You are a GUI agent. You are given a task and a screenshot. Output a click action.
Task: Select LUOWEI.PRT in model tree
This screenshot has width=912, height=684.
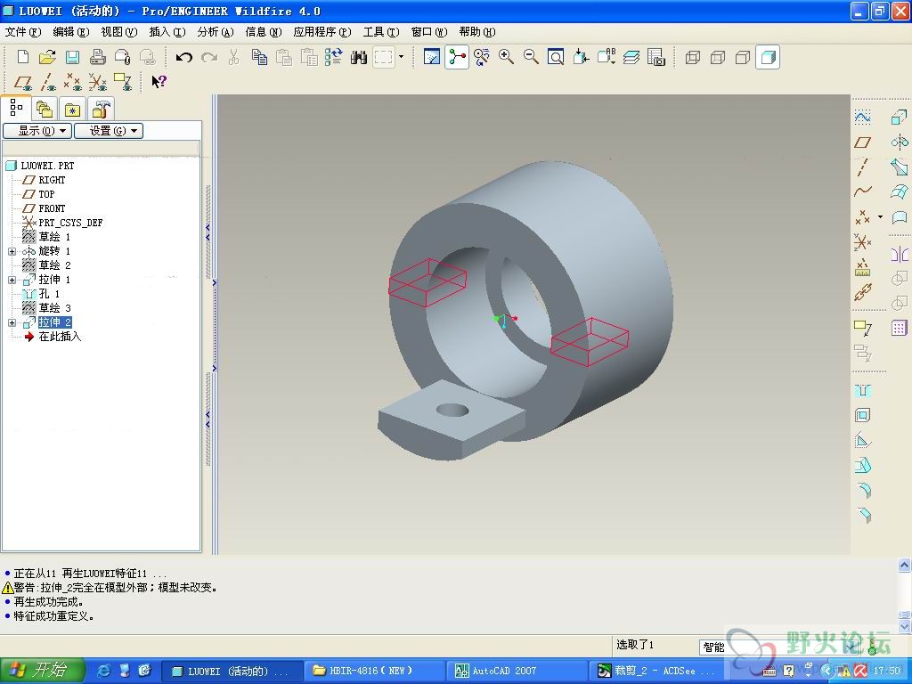[x=47, y=166]
